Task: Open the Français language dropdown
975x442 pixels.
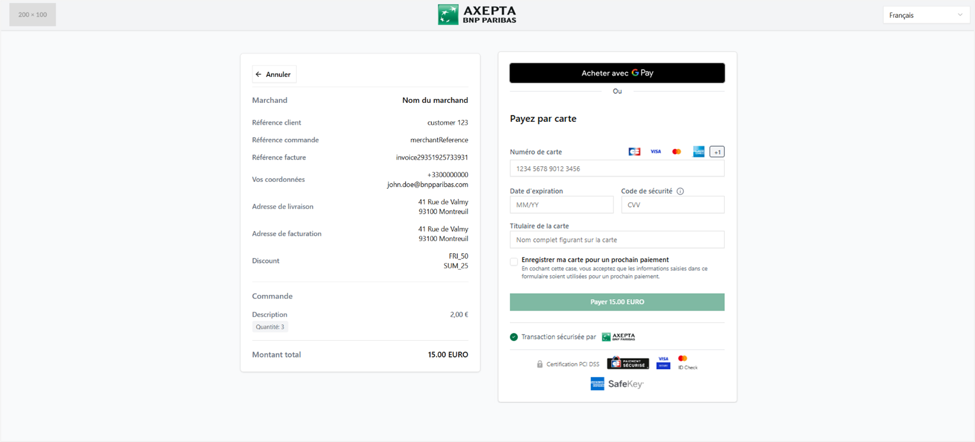Action: (925, 15)
